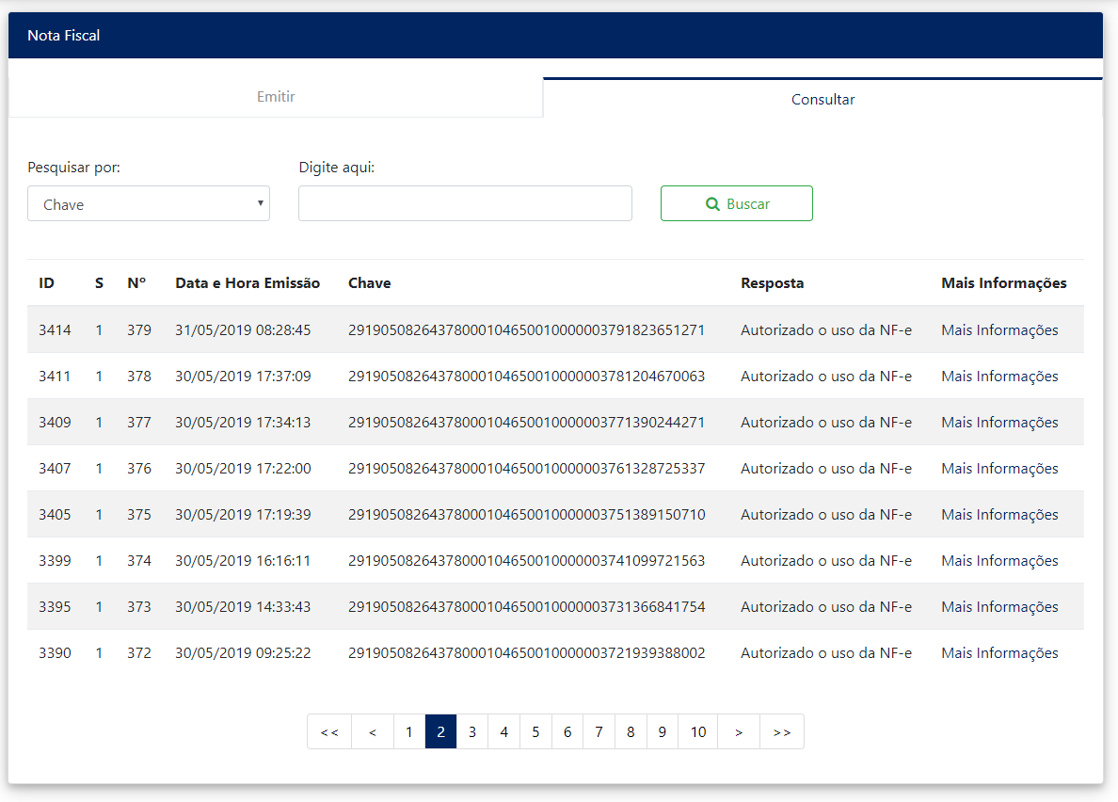The height and width of the screenshot is (802, 1118).
Task: Switch to the Emitir tab
Action: tap(276, 97)
